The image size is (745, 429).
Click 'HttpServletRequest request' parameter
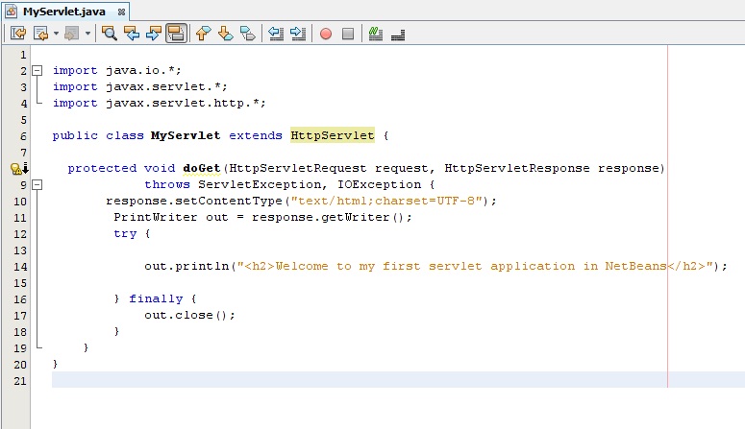329,169
